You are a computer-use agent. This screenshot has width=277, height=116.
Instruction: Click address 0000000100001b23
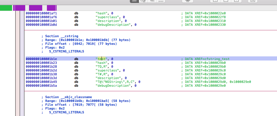coord(41,63)
